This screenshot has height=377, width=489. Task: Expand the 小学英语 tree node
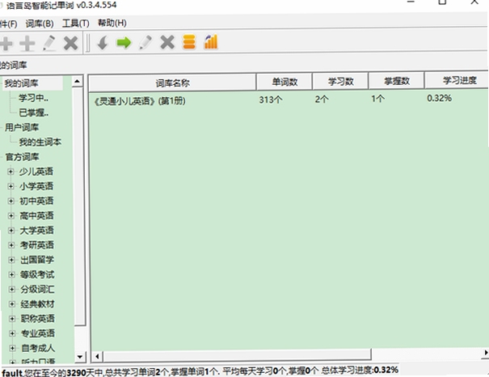(x=11, y=186)
